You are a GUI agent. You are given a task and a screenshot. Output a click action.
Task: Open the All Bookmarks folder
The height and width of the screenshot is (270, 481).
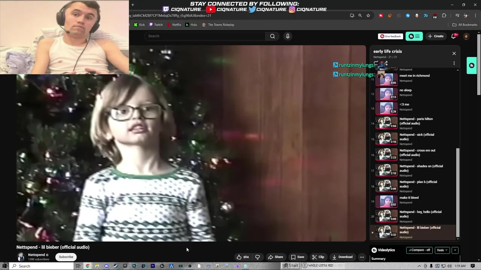pos(465,25)
